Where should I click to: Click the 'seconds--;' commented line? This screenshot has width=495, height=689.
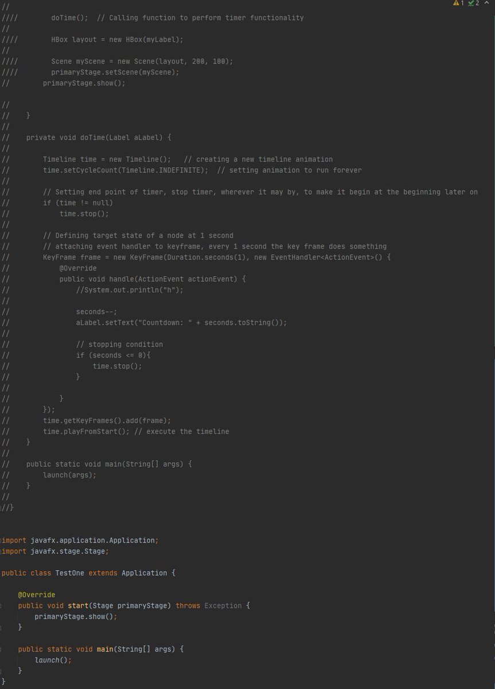click(x=96, y=312)
